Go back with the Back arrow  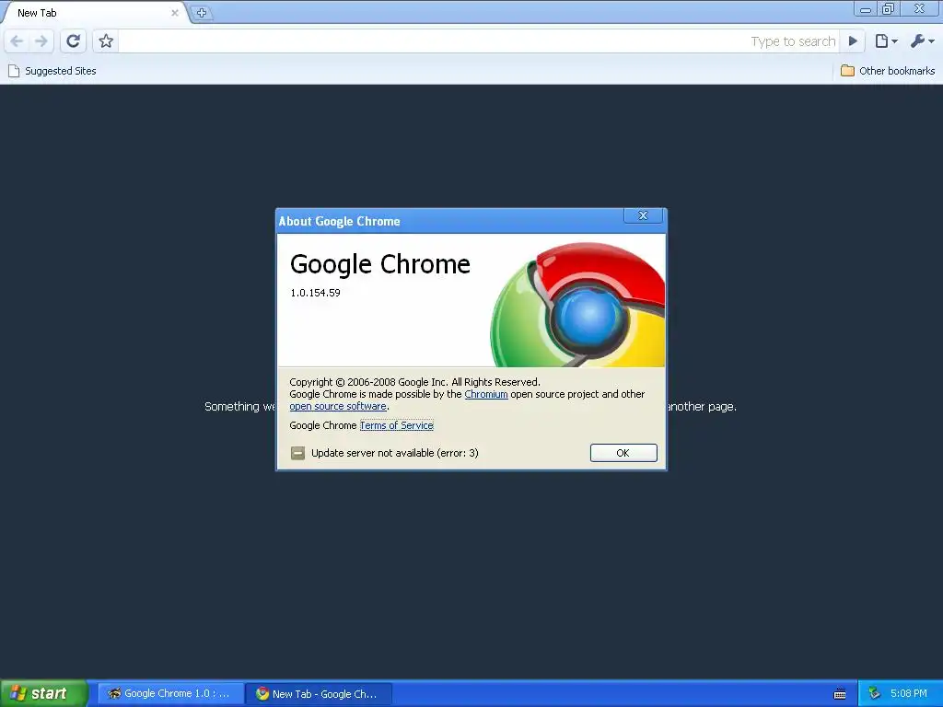[x=17, y=41]
